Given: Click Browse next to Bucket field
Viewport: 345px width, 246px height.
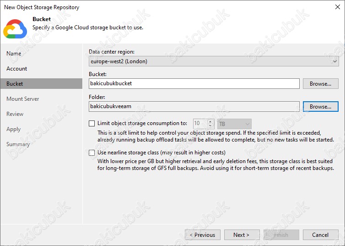Looking at the screenshot, I should tap(321, 84).
